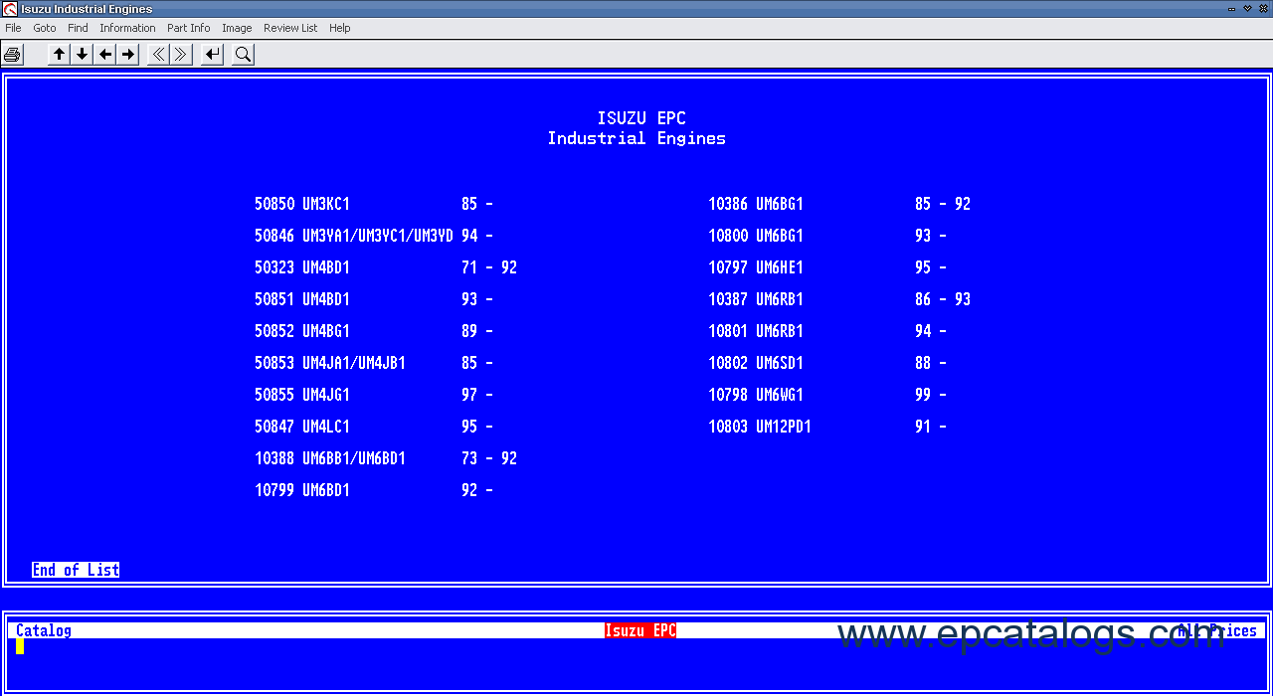Screen dimensions: 1273x696
Task: Open the Goto menu
Action: [x=45, y=28]
